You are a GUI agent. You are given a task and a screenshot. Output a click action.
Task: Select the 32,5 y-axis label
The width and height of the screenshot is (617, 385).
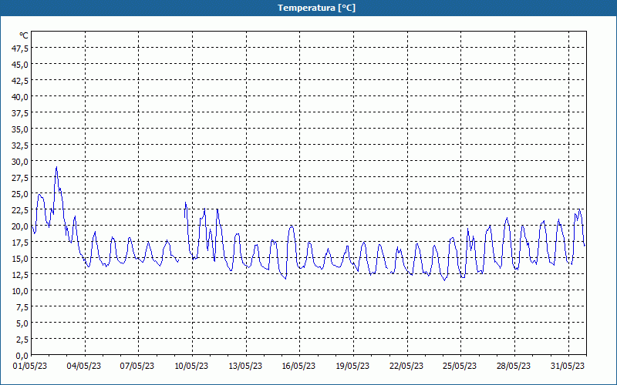[21, 146]
